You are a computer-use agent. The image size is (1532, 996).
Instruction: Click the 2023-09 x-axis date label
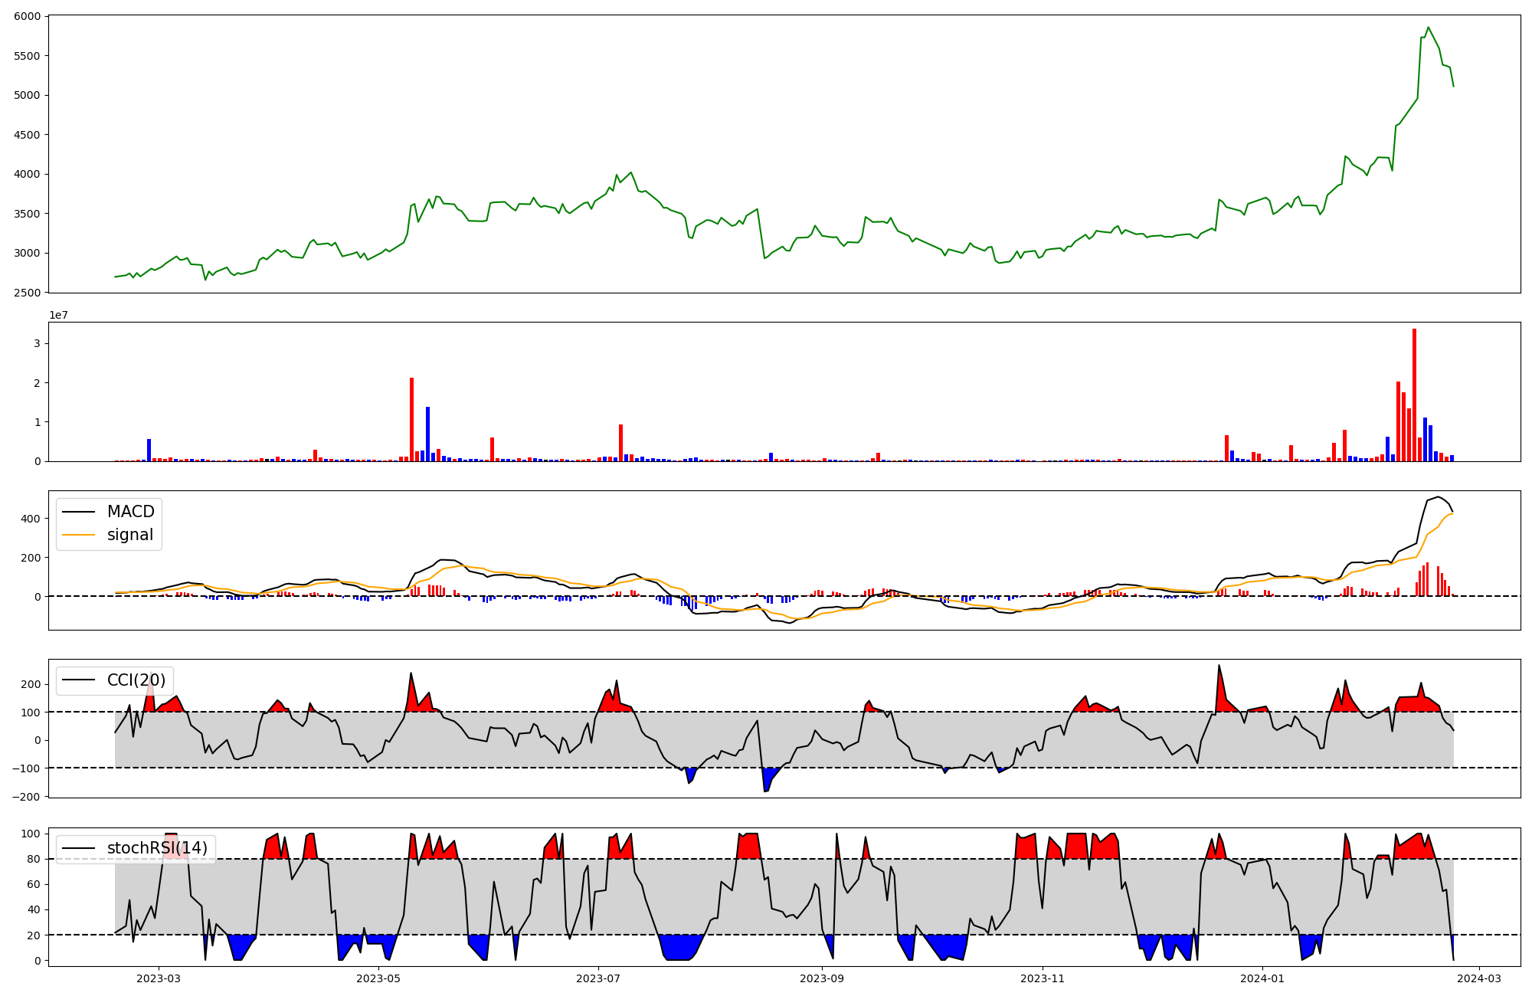(x=822, y=978)
